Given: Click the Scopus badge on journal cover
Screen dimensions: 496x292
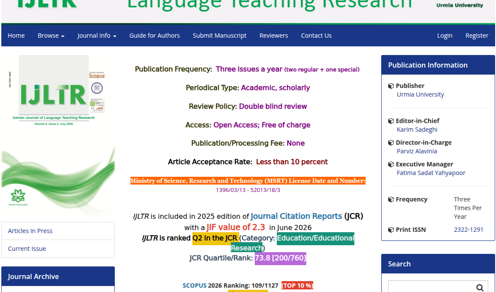Looking at the screenshot, I should [x=97, y=75].
